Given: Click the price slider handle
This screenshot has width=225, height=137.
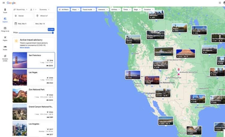Looking at the screenshot, I should pos(53,33).
